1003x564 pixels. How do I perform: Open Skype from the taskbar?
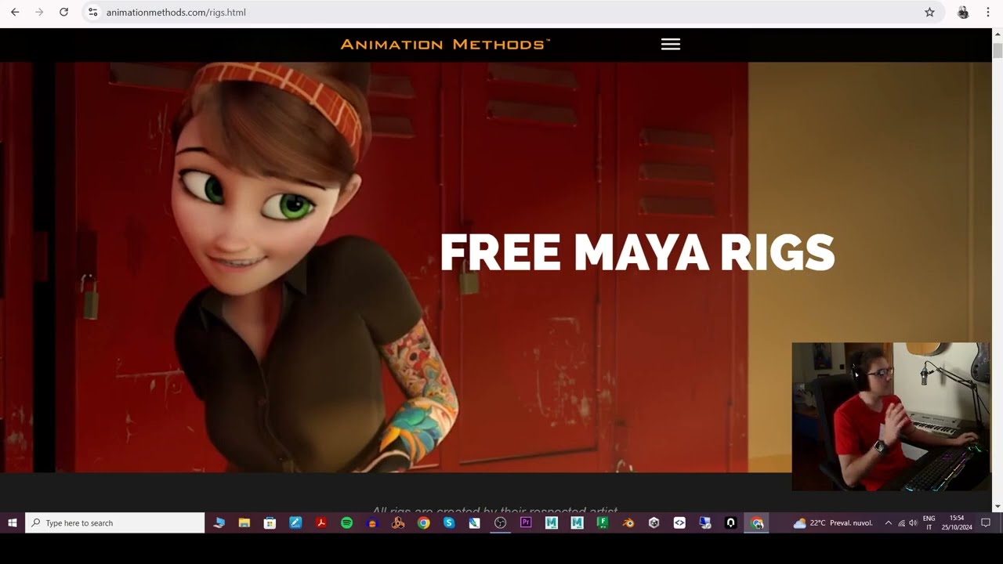pos(449,522)
